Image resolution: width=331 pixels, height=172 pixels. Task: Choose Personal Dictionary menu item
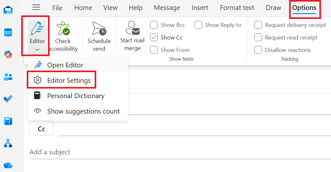pos(78,96)
